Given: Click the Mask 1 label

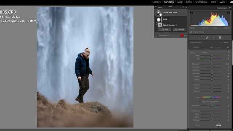Looking at the screenshot, I should (166, 19).
